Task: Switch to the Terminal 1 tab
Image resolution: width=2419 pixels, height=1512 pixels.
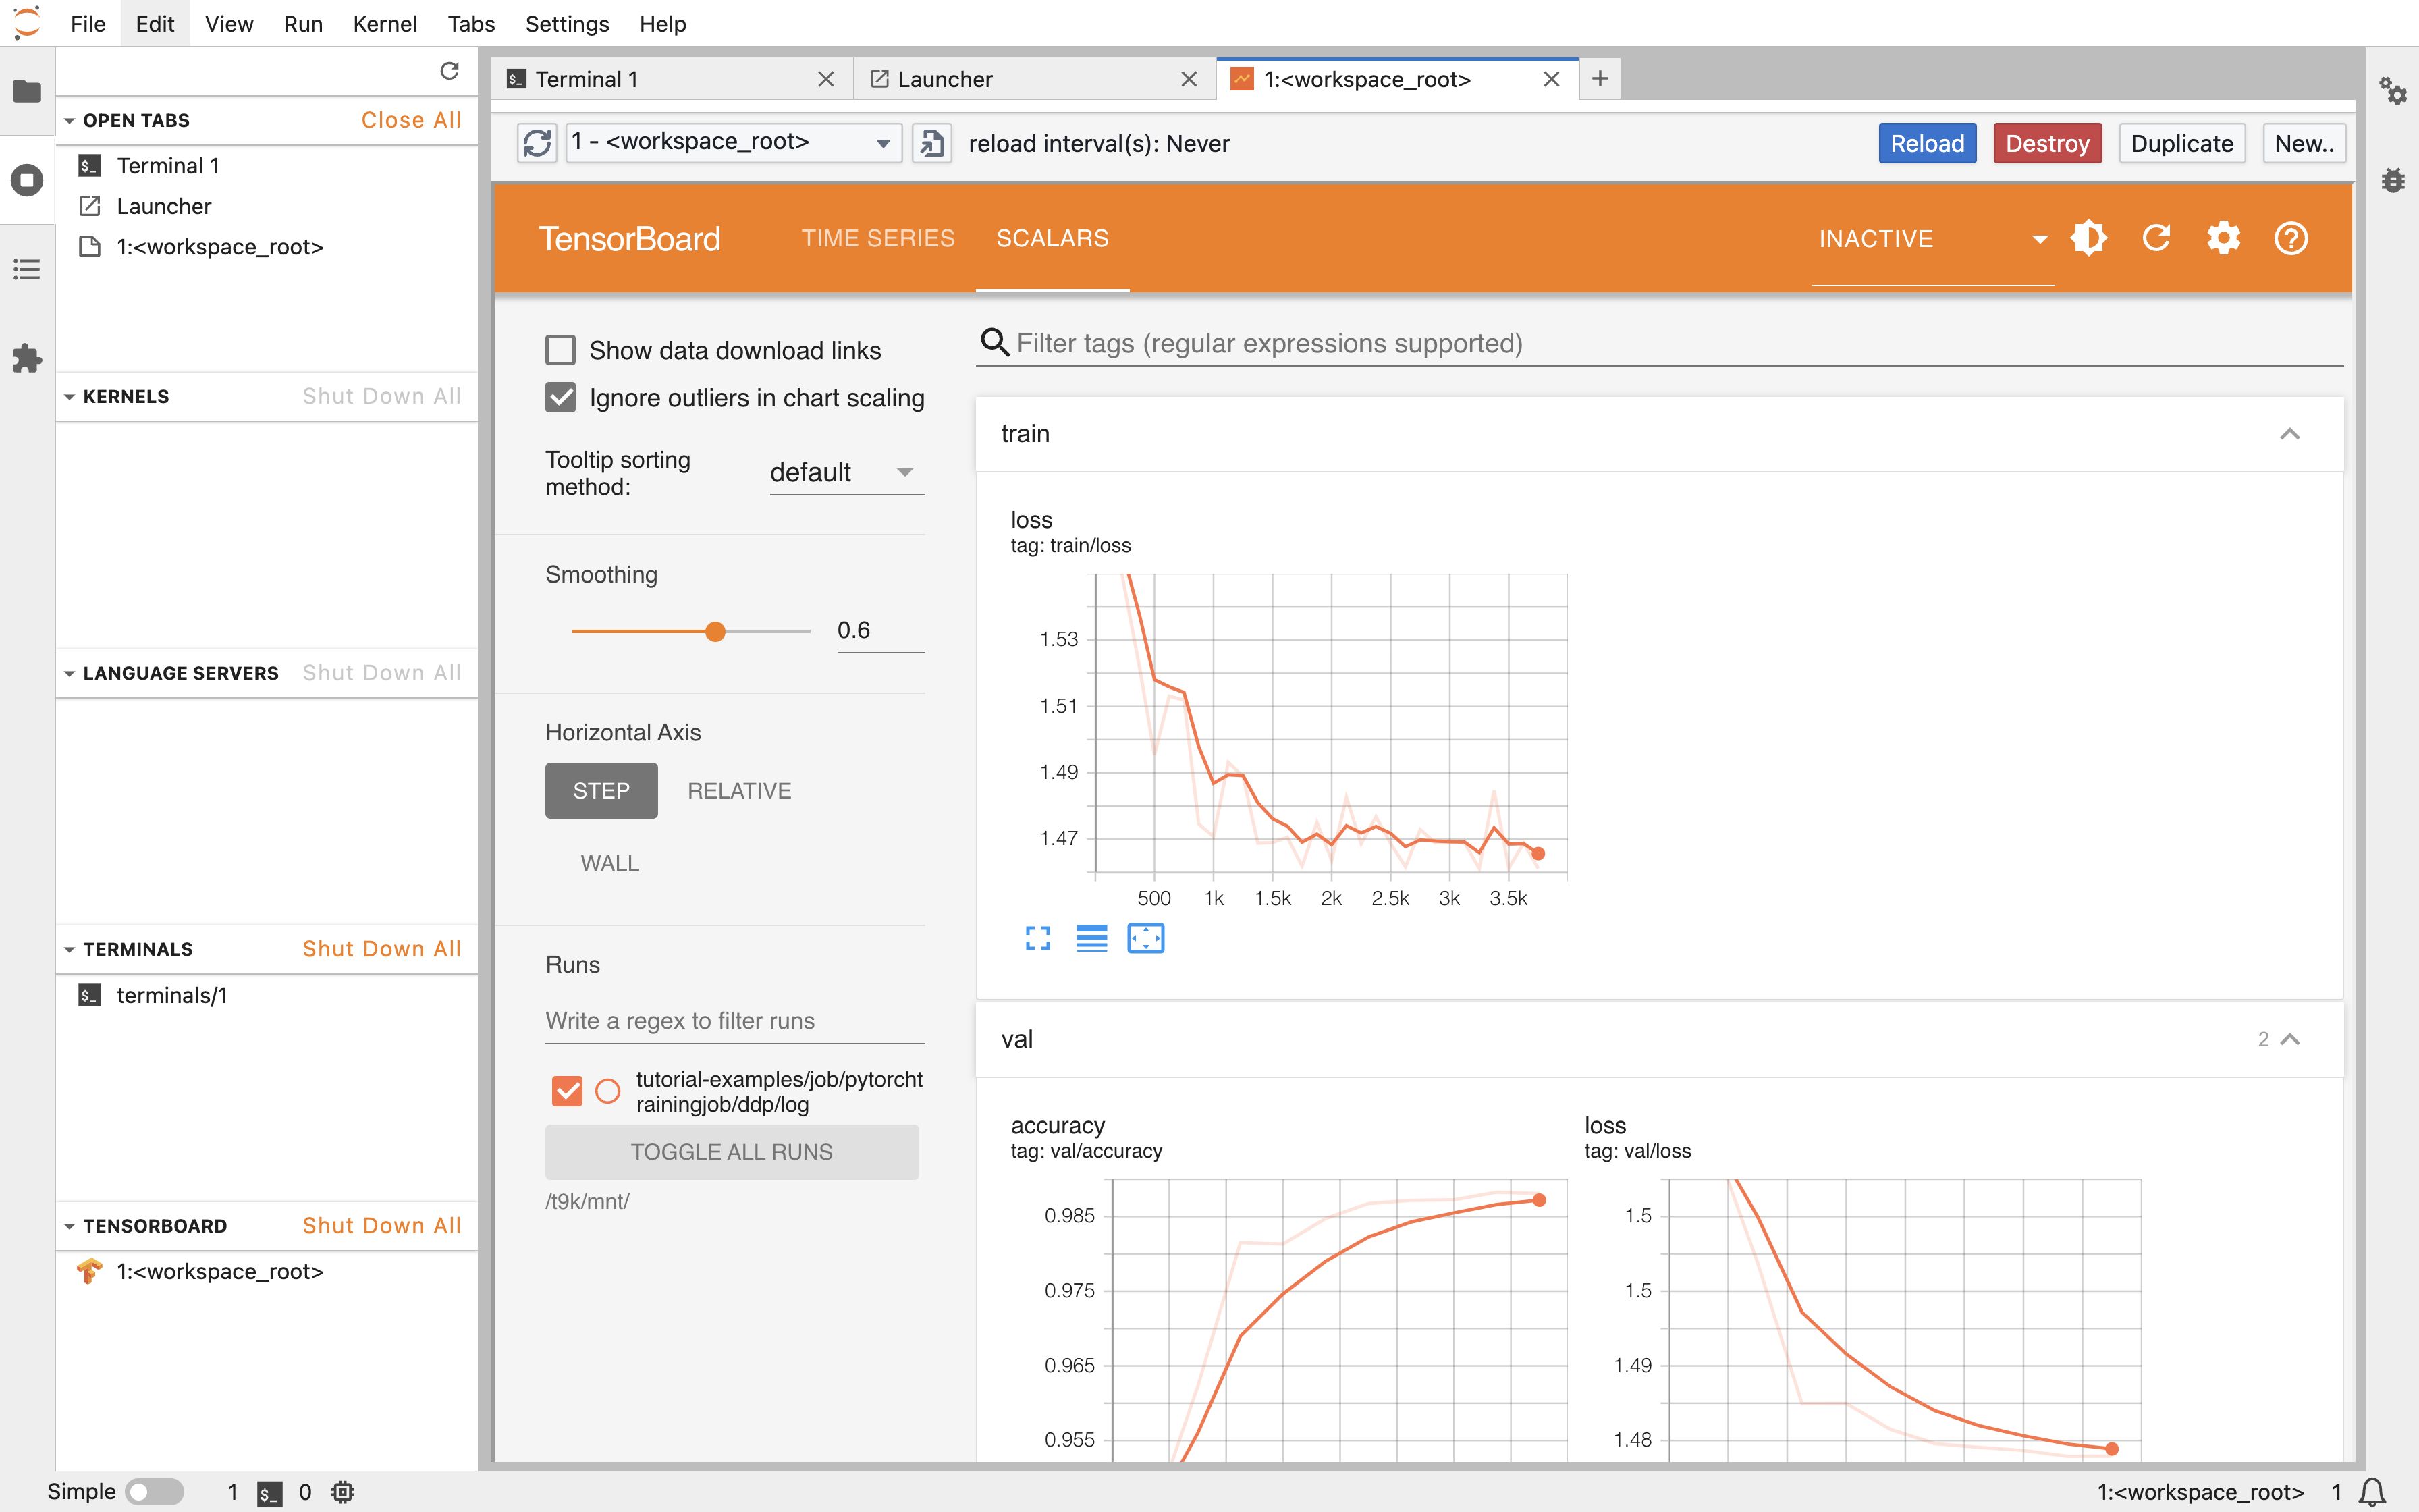Action: (x=672, y=79)
